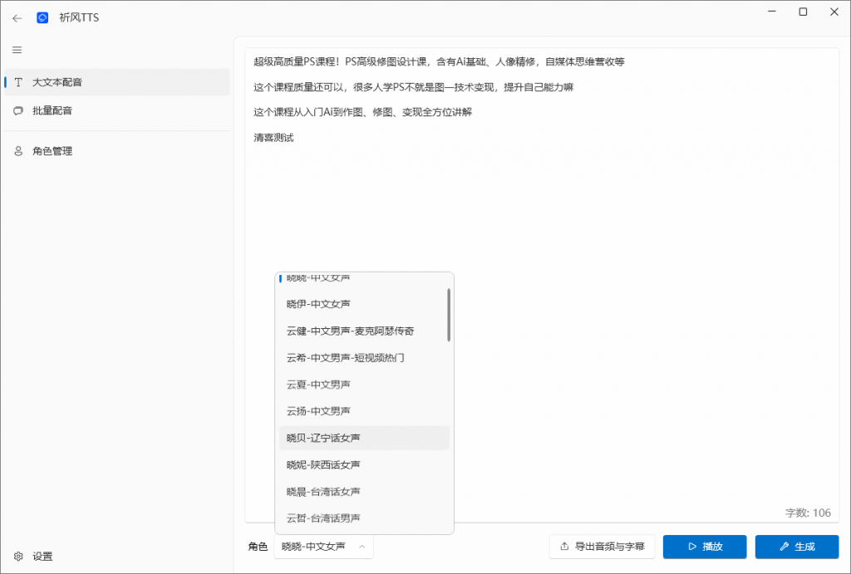Open the 设置 gear icon
851x574 pixels.
click(x=17, y=557)
